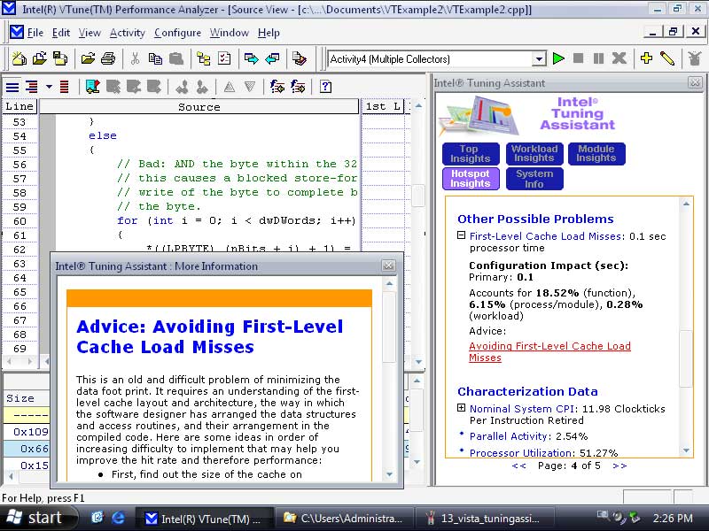Open the Avoiding First-Level Cache Load Misses link
Screen dimensions: 709x531
coord(549,351)
